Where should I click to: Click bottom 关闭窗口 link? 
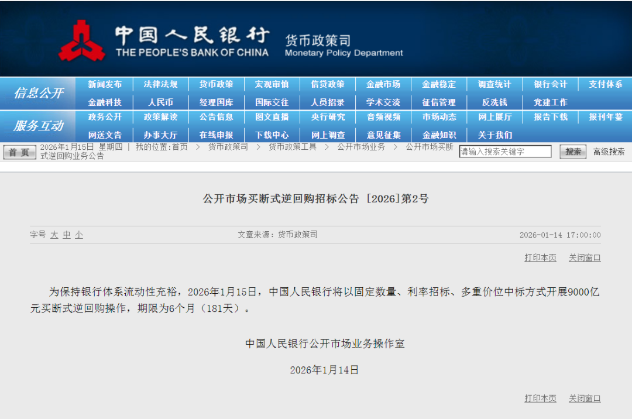tap(585, 399)
